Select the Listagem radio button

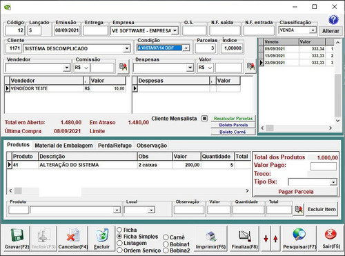tap(119, 243)
